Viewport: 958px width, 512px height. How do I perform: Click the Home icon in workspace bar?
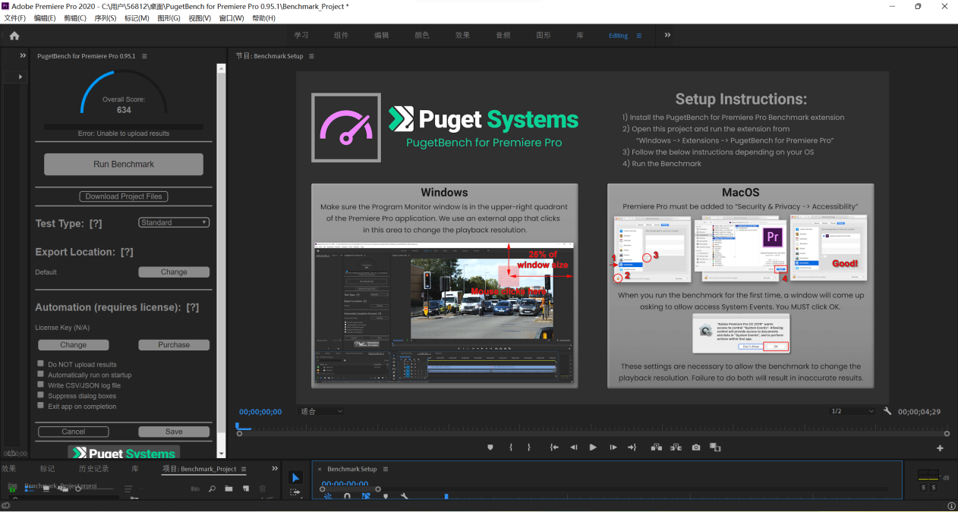(14, 36)
